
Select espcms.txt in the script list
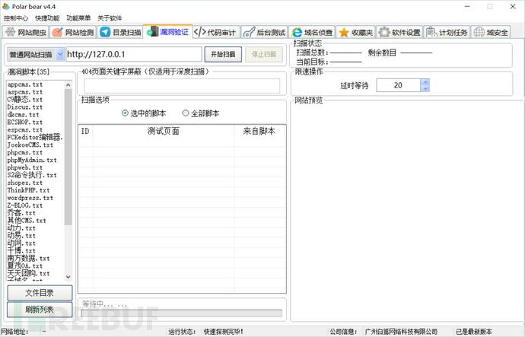tap(25, 130)
